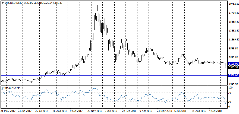Viewport: 239px width, 114px height.
Task: Select the blue horizontal line at 3500
Action: click(109, 76)
